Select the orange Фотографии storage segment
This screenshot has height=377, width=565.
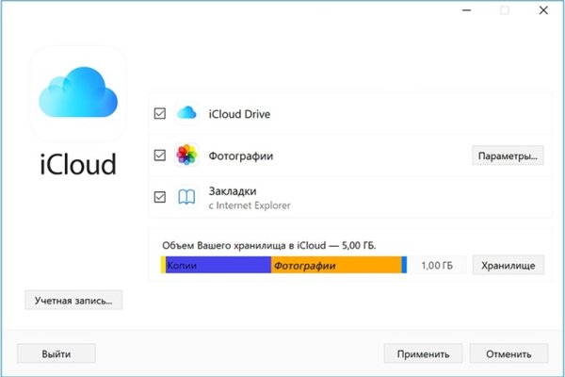point(335,266)
